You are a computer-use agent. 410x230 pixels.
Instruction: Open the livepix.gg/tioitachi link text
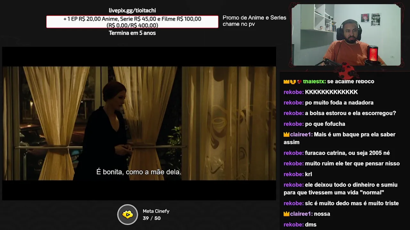coord(132,11)
